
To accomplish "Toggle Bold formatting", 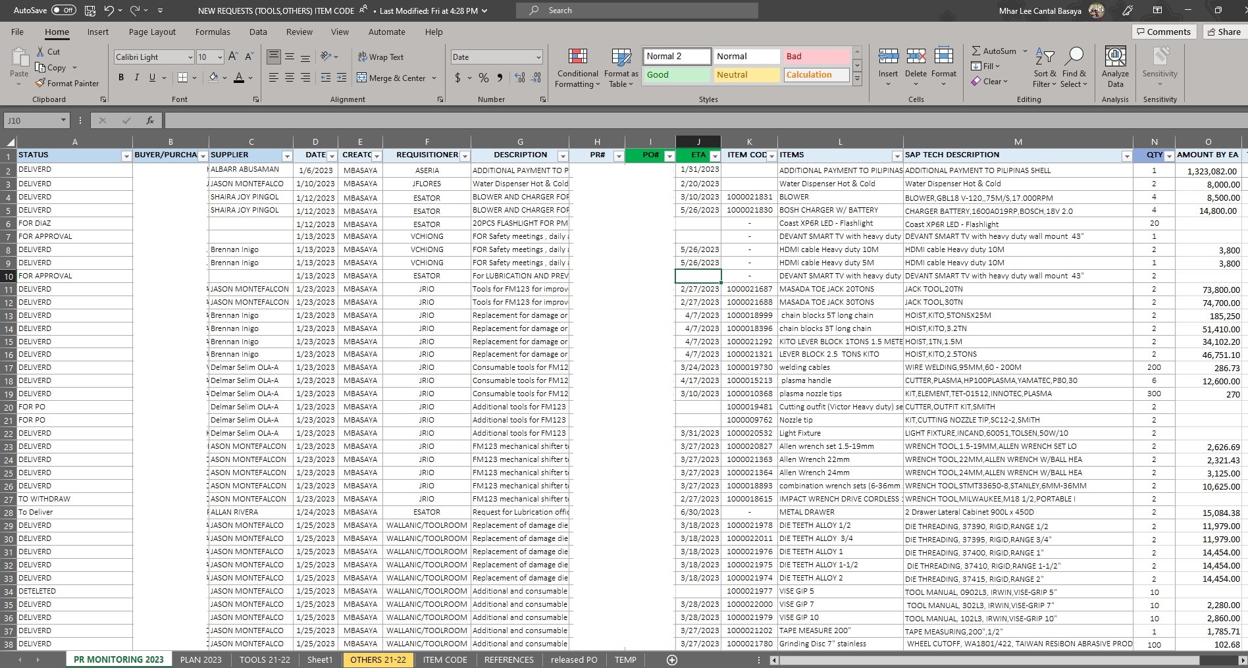I will 121,78.
